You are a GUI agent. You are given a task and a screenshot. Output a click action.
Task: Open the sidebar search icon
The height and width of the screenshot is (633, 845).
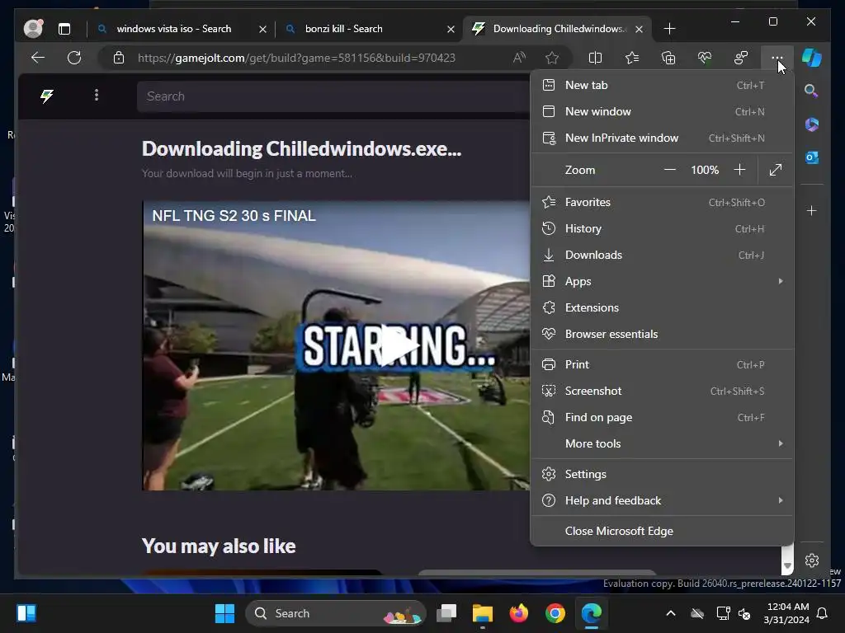(x=812, y=91)
